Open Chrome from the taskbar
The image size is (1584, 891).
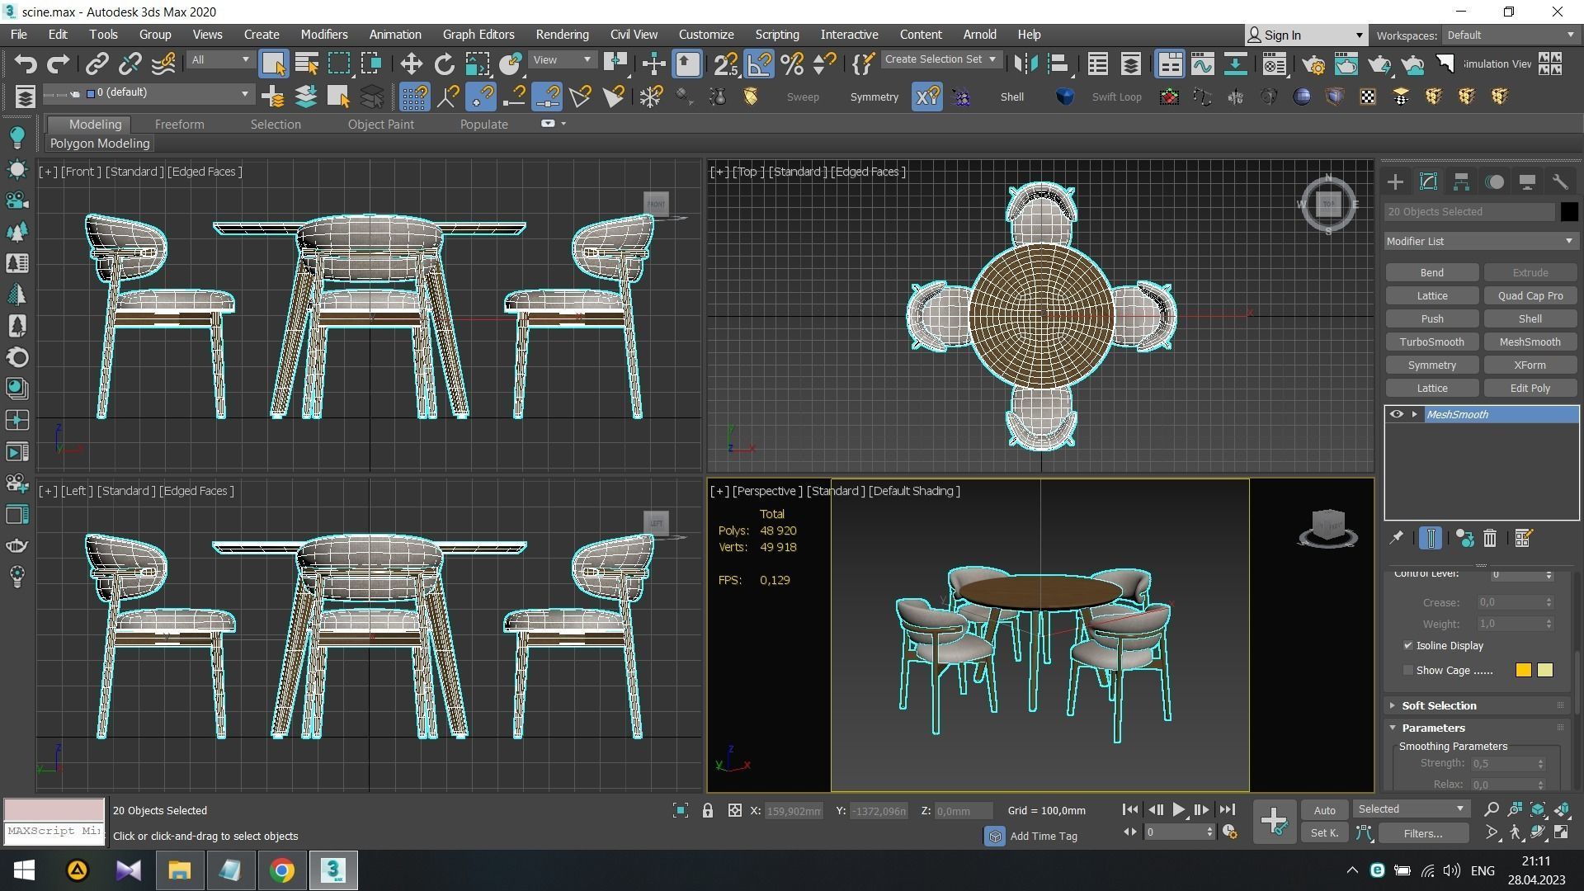point(281,870)
